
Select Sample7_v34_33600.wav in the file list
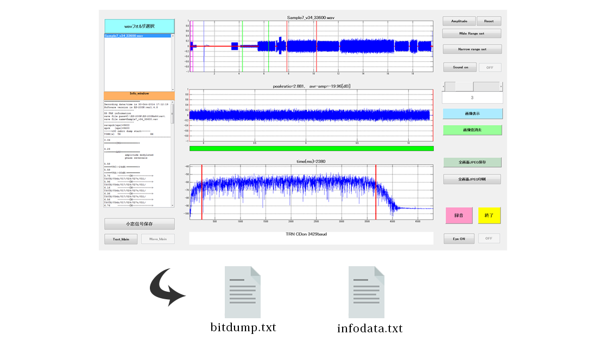137,36
